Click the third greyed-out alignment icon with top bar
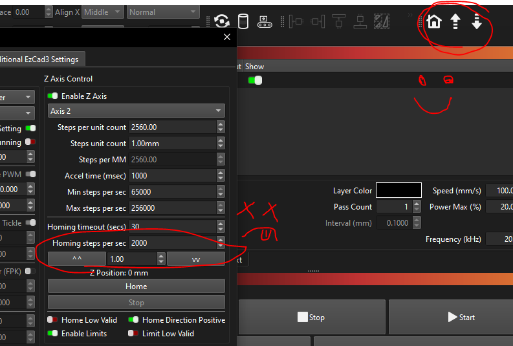The image size is (513, 346). [339, 21]
